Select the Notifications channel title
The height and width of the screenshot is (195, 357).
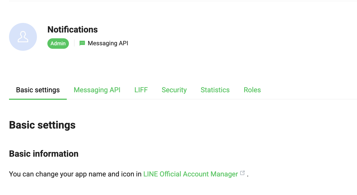72,30
